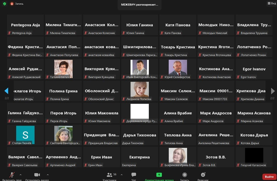This screenshot has width=277, height=181.
Task: Click the МЕЖЕВИЧ разговаривает speaker banner
Action: [x=139, y=5]
